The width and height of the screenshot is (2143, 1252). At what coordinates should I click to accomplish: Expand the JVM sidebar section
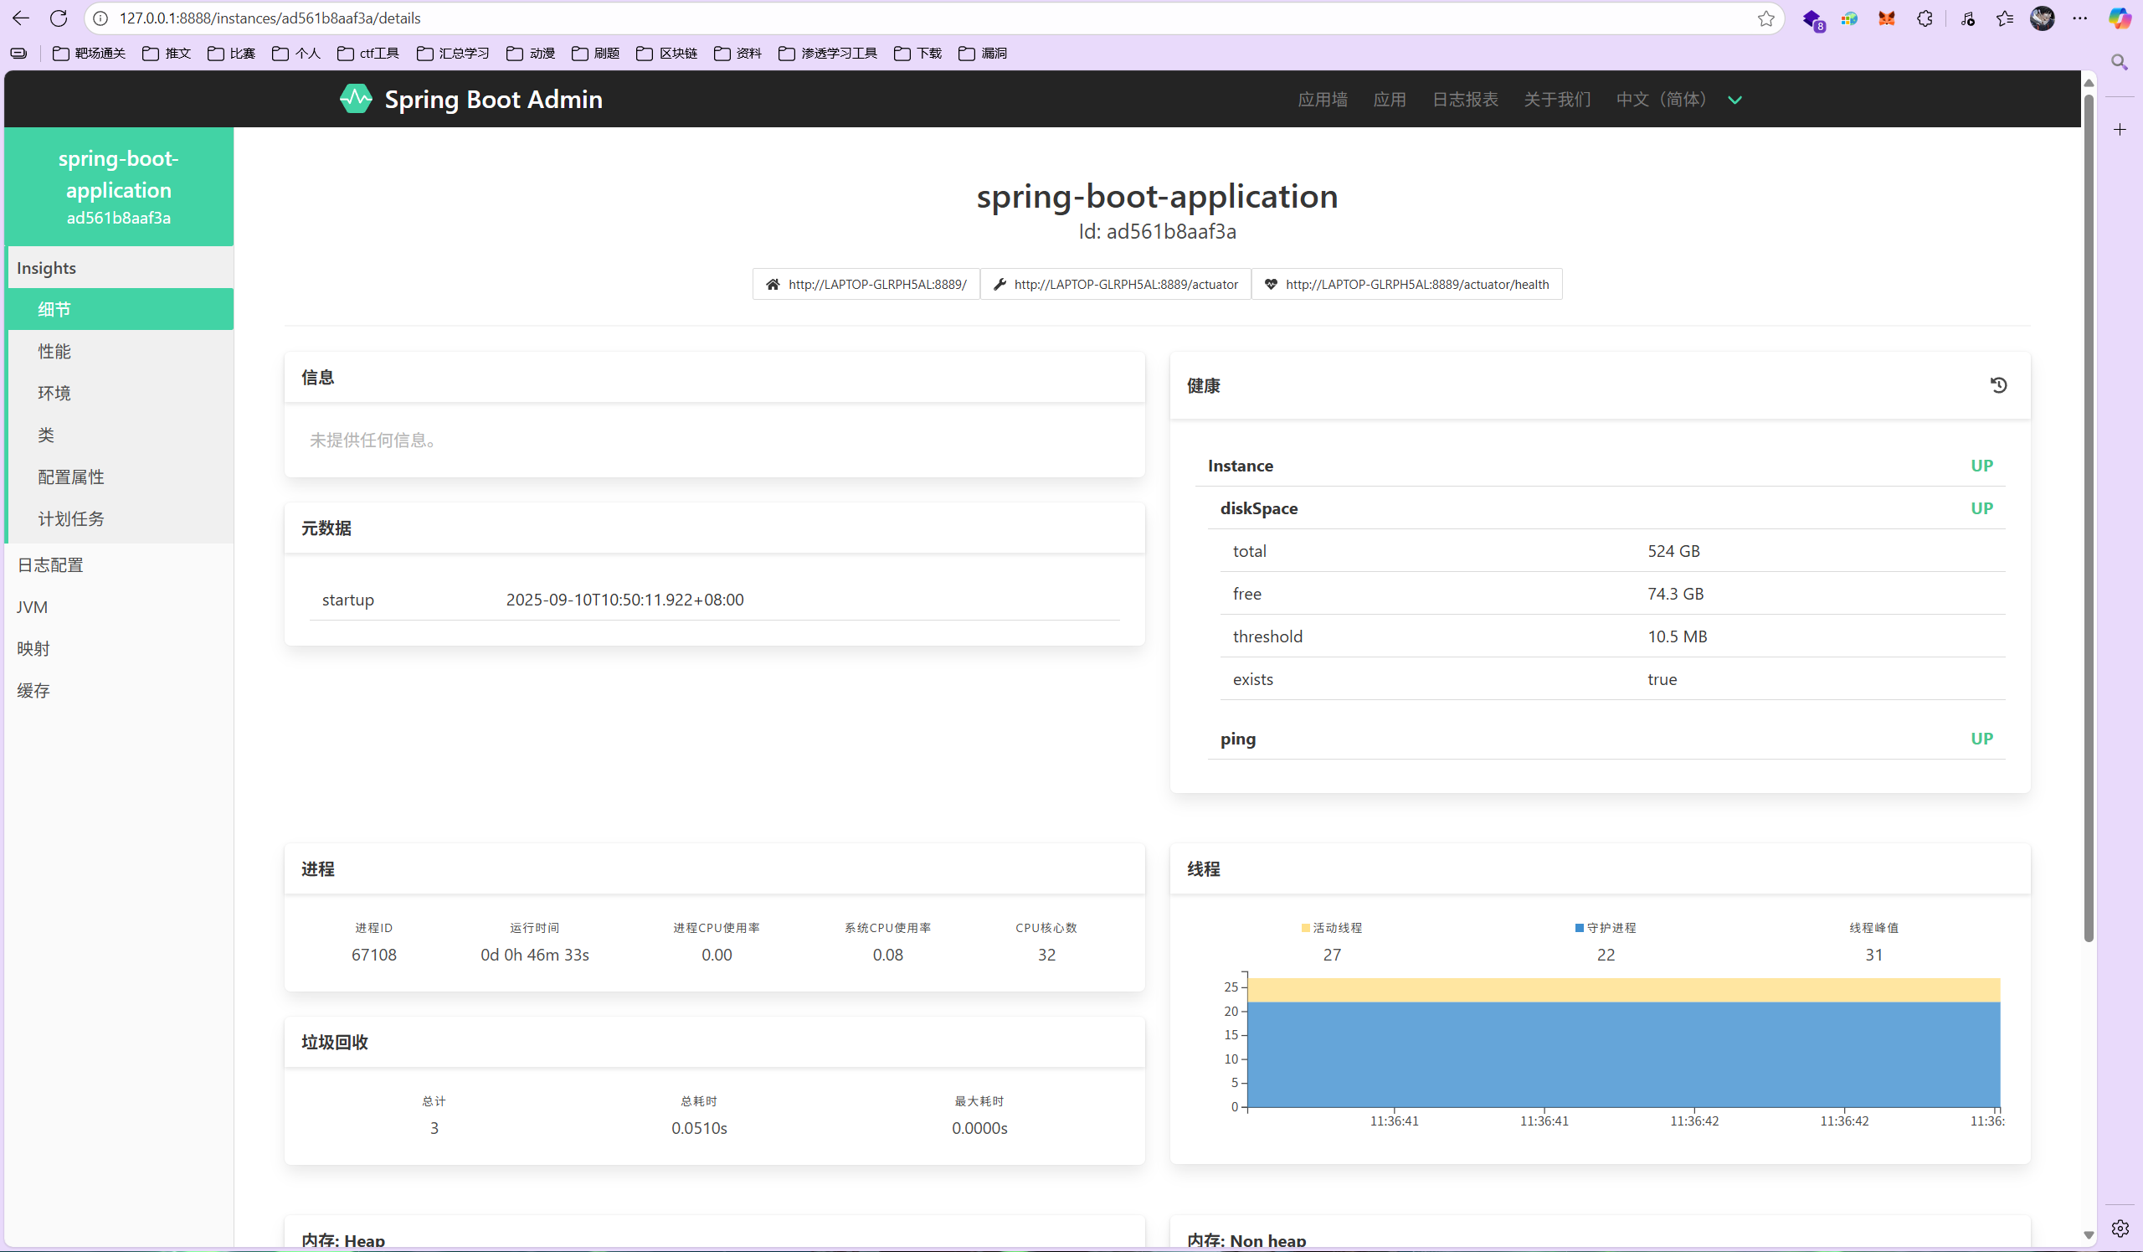pyautogui.click(x=33, y=606)
